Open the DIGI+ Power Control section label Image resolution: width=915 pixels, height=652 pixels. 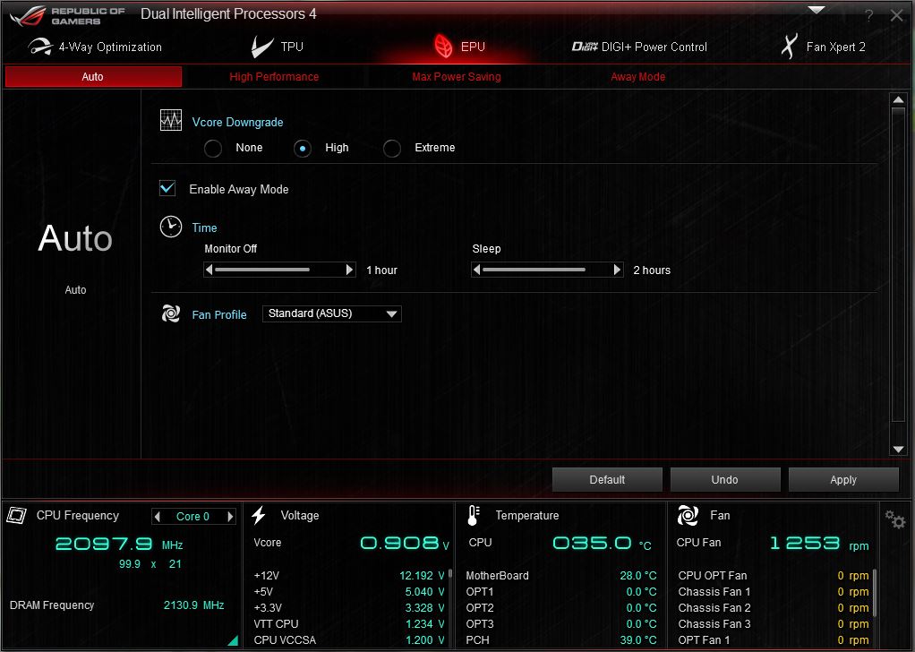(654, 47)
